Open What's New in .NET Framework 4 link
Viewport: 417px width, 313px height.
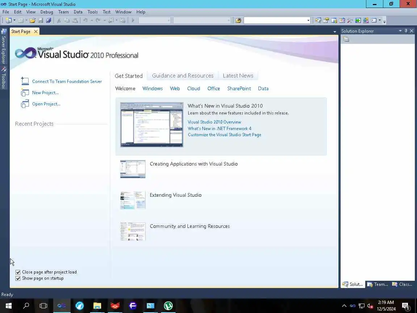click(x=219, y=128)
